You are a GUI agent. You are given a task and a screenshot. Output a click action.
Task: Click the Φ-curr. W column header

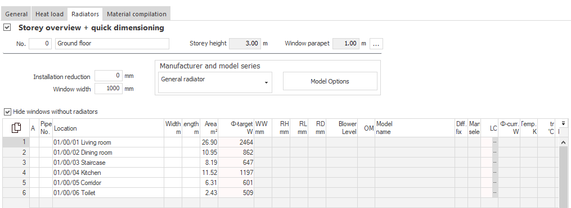click(509, 128)
